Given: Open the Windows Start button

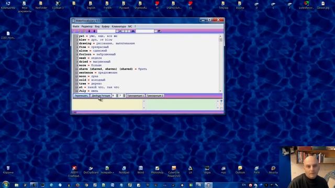Looking at the screenshot, I should (x=6, y=184).
